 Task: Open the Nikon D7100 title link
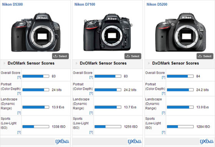(85, 4)
